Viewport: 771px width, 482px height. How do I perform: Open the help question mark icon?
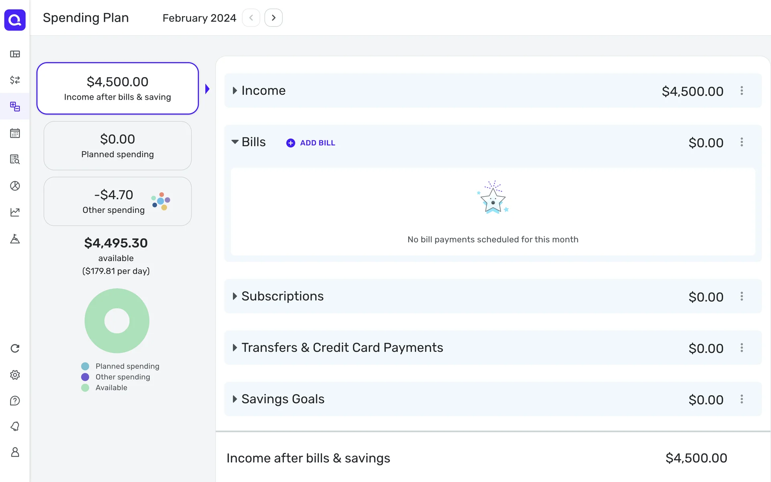click(x=15, y=401)
